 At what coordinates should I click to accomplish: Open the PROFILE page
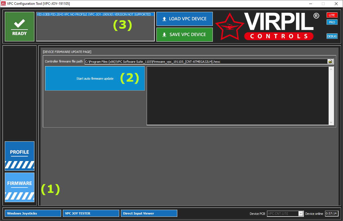[19, 156]
